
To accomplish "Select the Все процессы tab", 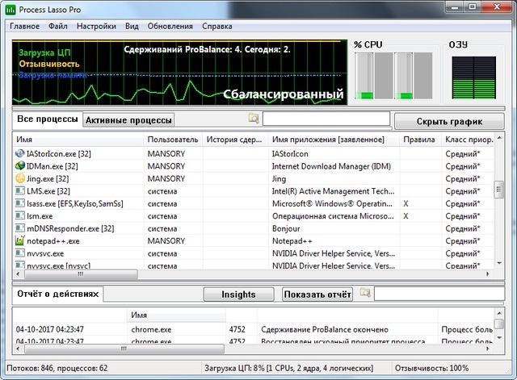I will (x=48, y=119).
